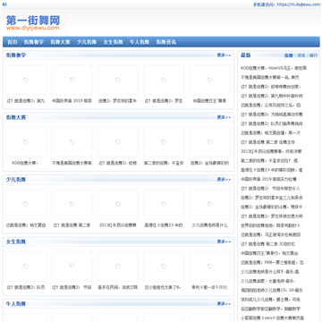The height and width of the screenshot is (322, 322).
Task: Click caption '这！就是街舞2：队员' in 女生街舞 row
Action: [x=26, y=287]
